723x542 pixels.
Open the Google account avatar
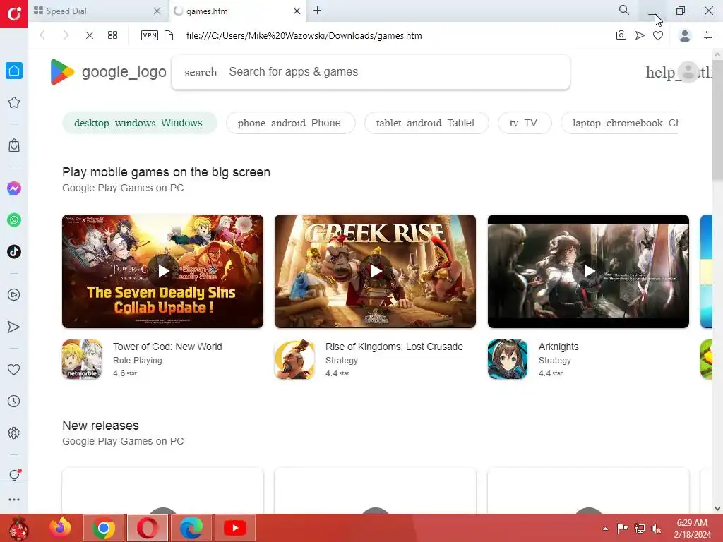(689, 72)
